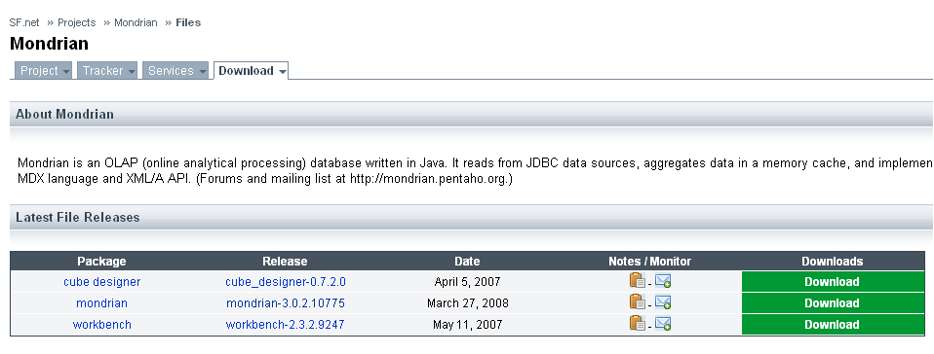Open the workbench package link
The width and height of the screenshot is (934, 354).
(x=101, y=324)
